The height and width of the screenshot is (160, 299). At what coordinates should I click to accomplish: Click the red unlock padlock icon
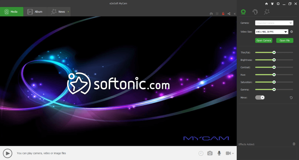pyautogui.click(x=223, y=14)
